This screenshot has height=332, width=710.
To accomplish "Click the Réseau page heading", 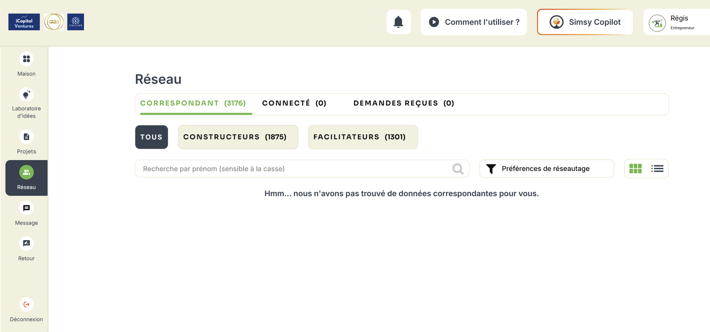I will [158, 79].
